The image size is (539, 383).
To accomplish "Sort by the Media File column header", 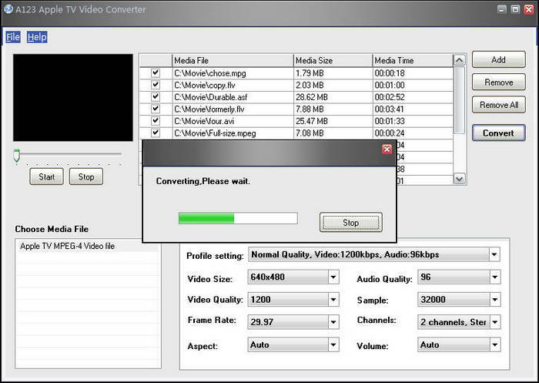I will pos(233,60).
